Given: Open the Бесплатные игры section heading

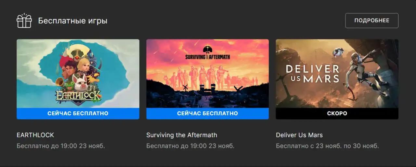Looking at the screenshot, I should [x=73, y=21].
